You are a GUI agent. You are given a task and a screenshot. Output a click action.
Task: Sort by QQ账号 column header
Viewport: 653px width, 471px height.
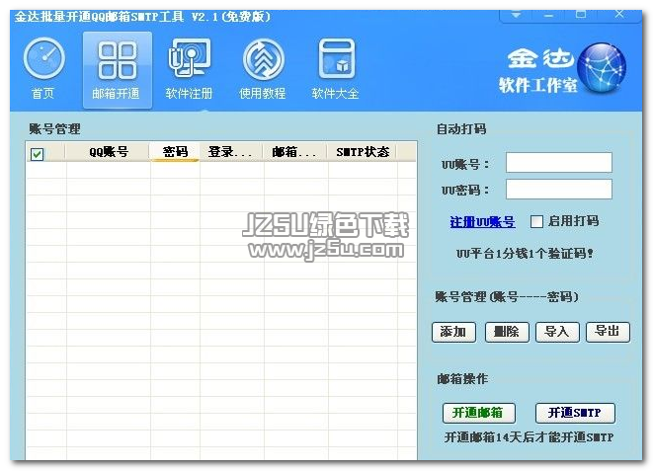coord(108,152)
